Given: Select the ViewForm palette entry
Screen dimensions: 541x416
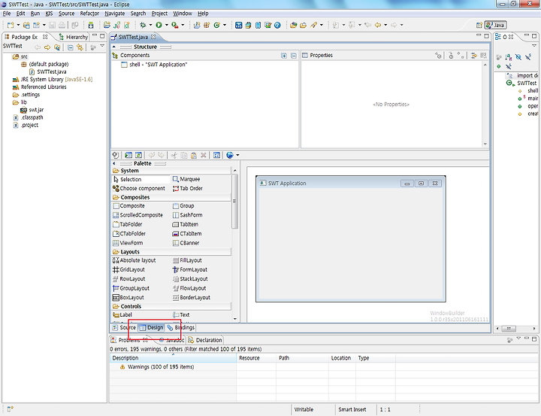Looking at the screenshot, I should pos(128,243).
